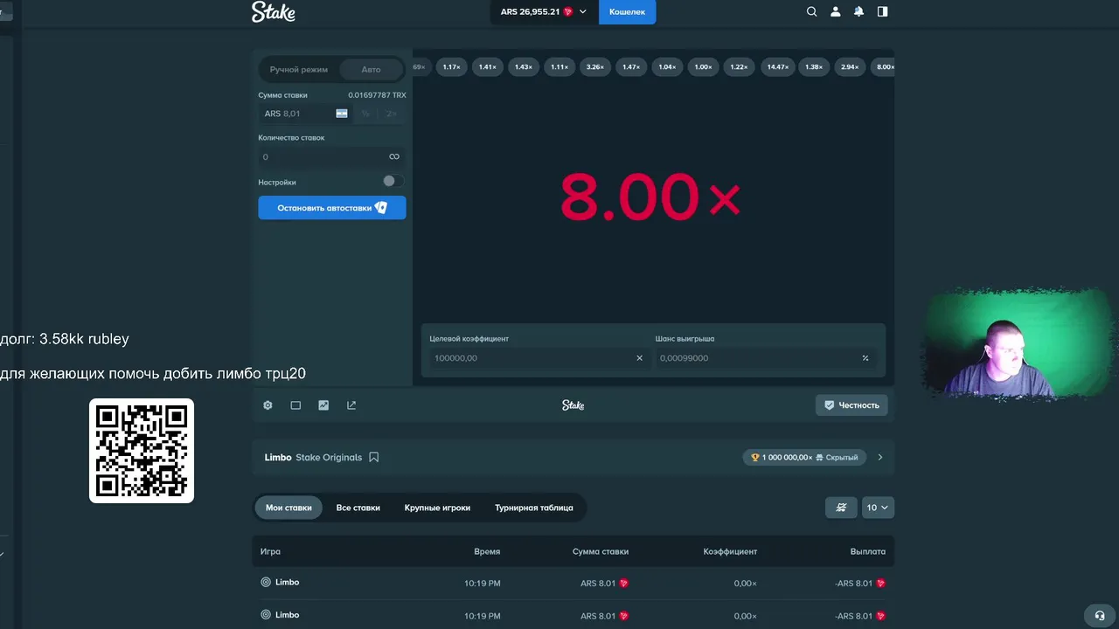Bookmark Limbo with favorite icon

pyautogui.click(x=373, y=457)
